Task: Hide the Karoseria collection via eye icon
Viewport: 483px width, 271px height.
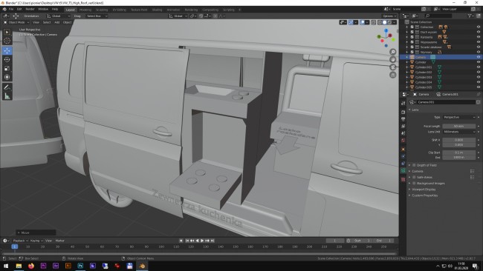Action: tap(479, 37)
